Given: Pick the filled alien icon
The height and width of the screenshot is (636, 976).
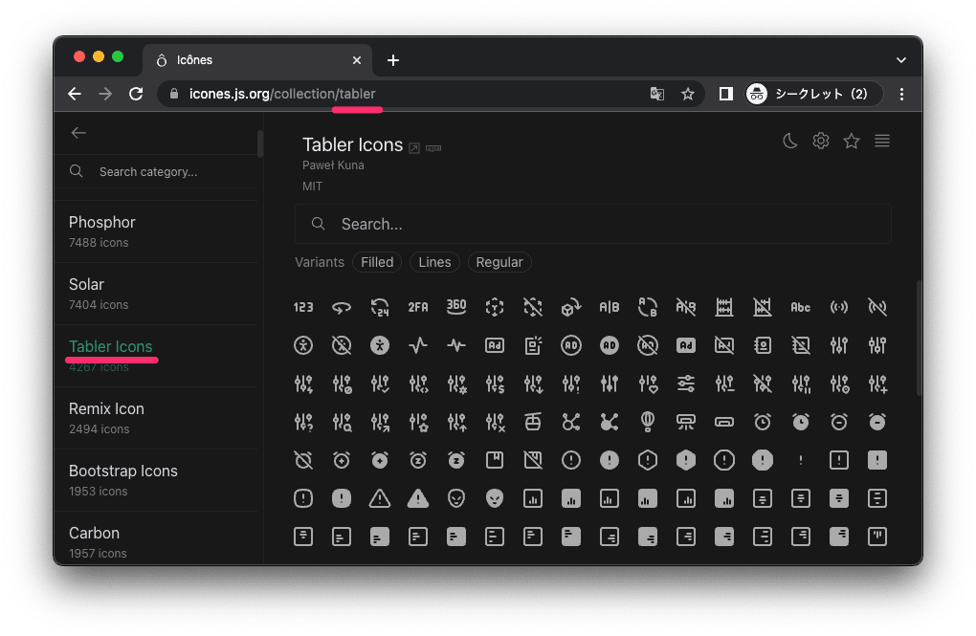Looking at the screenshot, I should pos(495,498).
